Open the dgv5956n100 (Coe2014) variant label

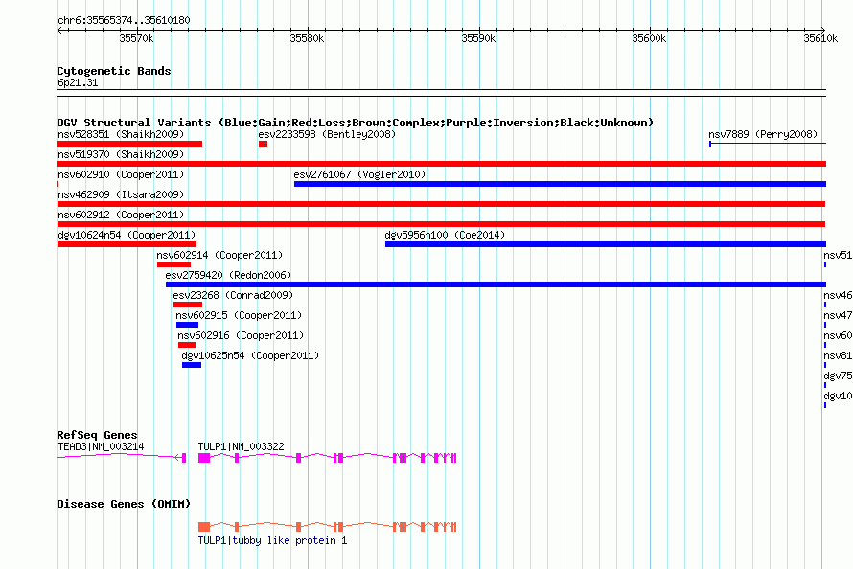[x=445, y=235]
